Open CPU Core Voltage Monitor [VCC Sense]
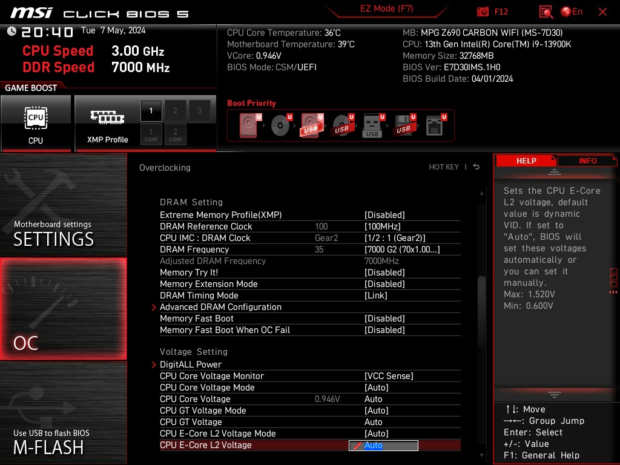Image resolution: width=620 pixels, height=465 pixels. point(389,375)
